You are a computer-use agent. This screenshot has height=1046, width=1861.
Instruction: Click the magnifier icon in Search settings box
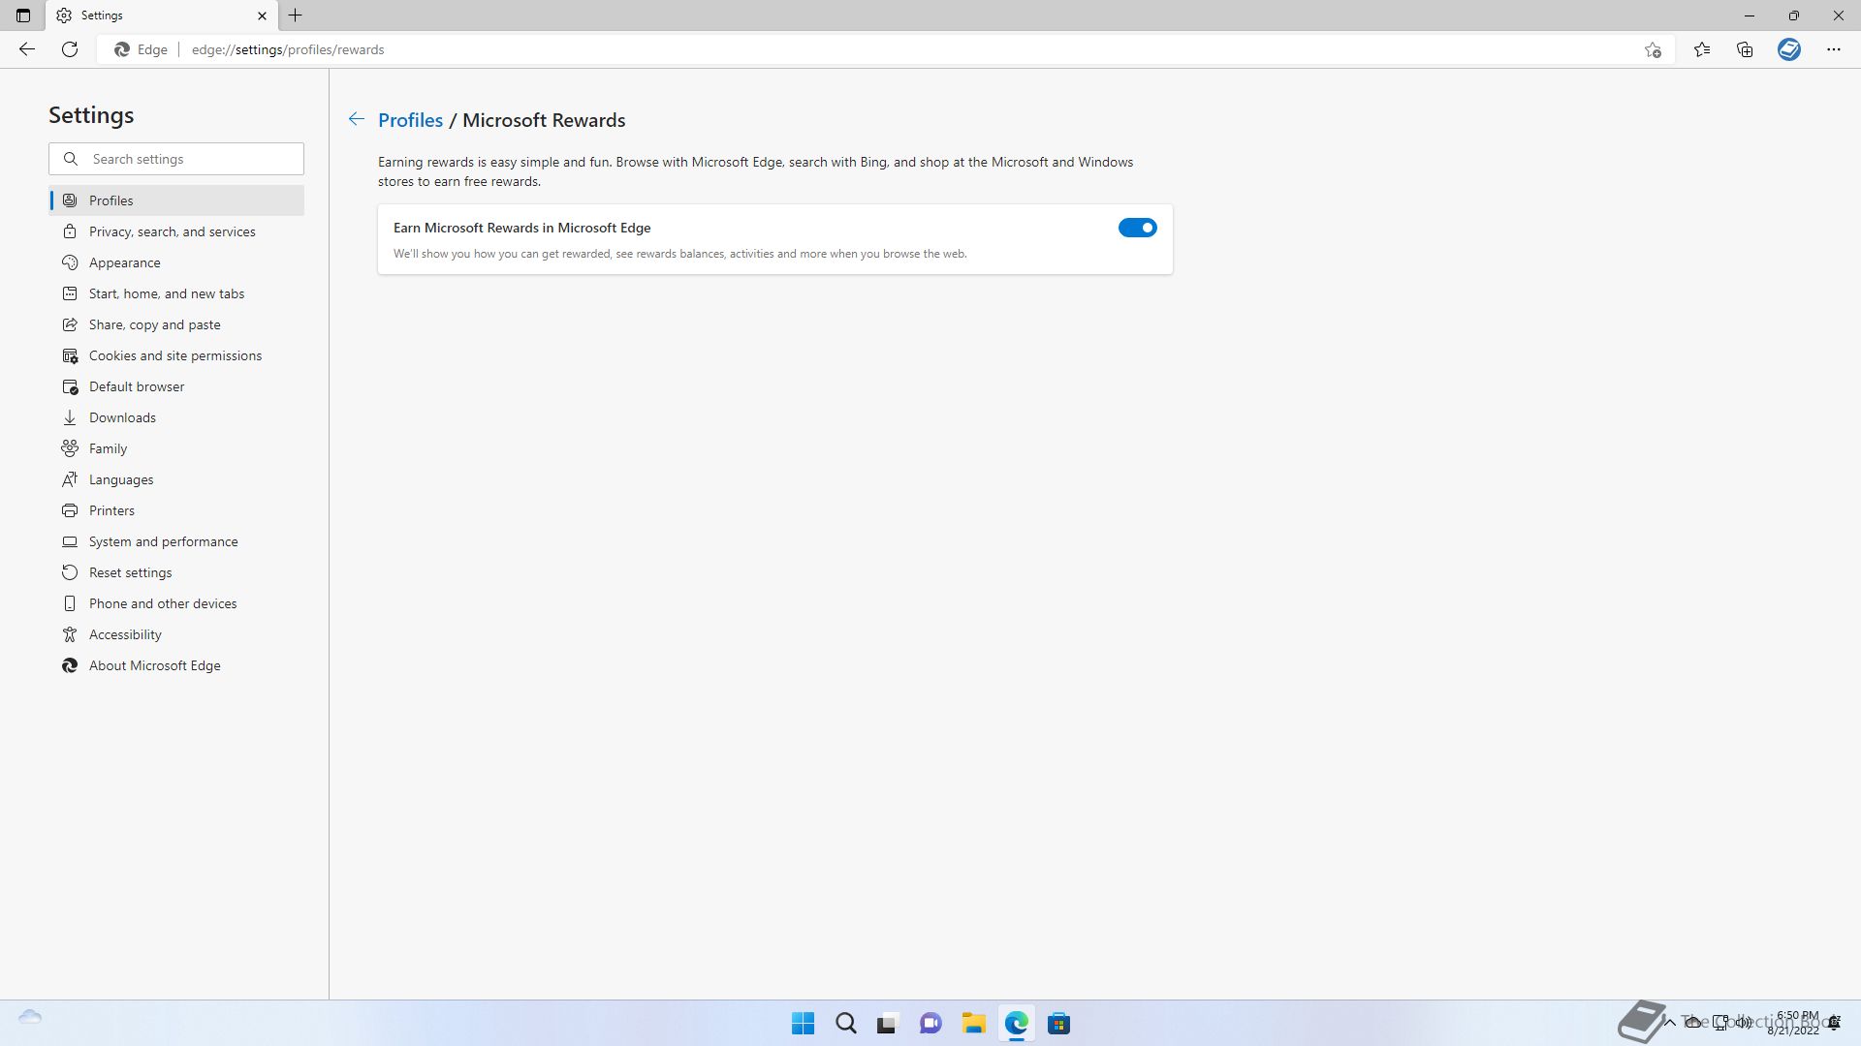71,159
